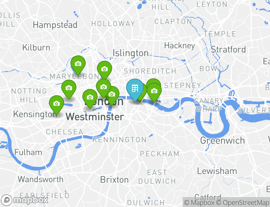Click the camera pin above Marylebone label
Screen dimensions: 270x207
tap(78, 64)
